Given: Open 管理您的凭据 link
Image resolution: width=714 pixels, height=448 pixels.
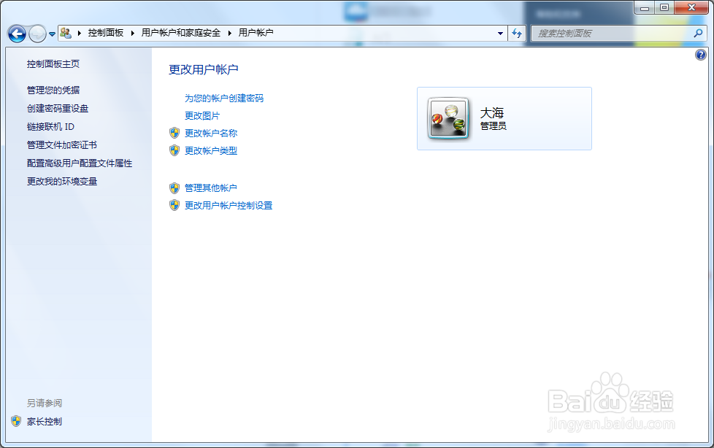Looking at the screenshot, I should point(53,90).
